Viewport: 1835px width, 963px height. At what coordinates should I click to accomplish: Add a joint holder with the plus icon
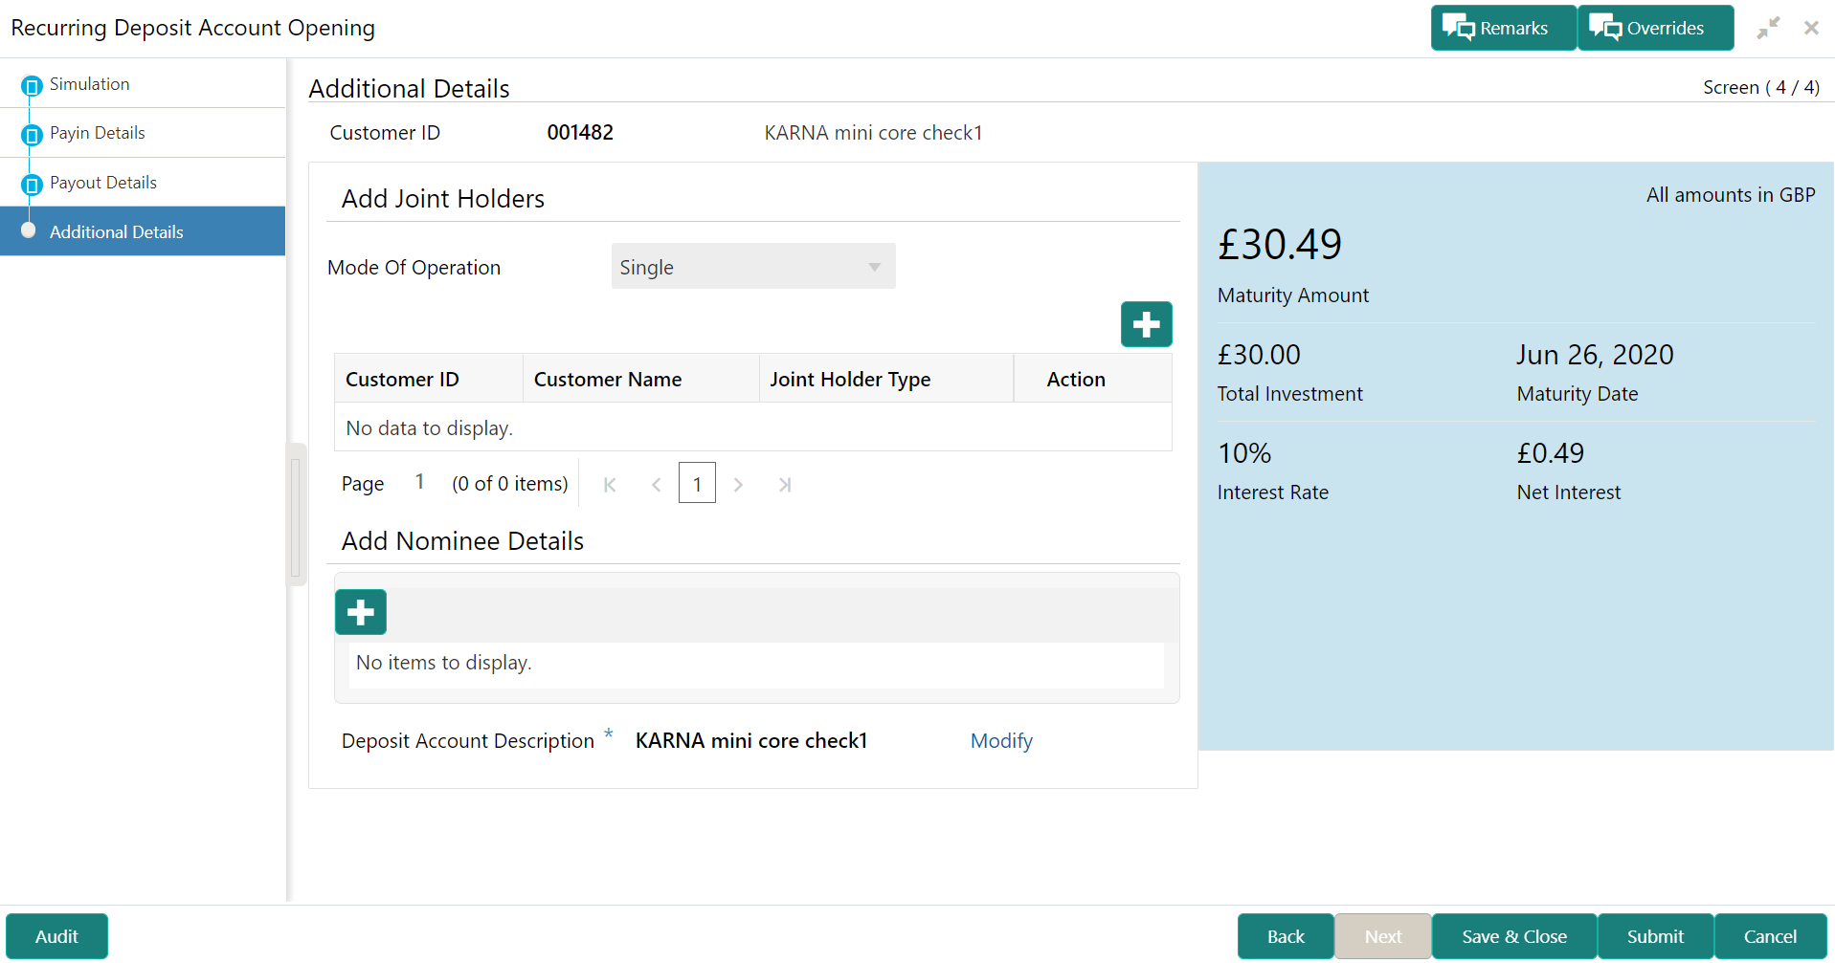pyautogui.click(x=1146, y=324)
